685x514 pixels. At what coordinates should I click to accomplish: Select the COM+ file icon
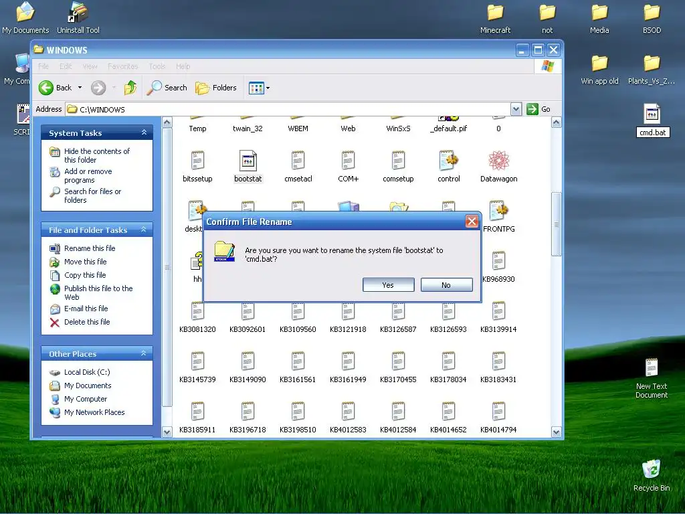pyautogui.click(x=348, y=161)
